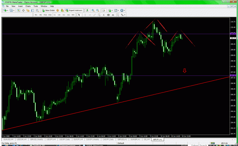Expand the Templates dropdown arrow
This screenshot has width=238, height=146.
click(118, 11)
